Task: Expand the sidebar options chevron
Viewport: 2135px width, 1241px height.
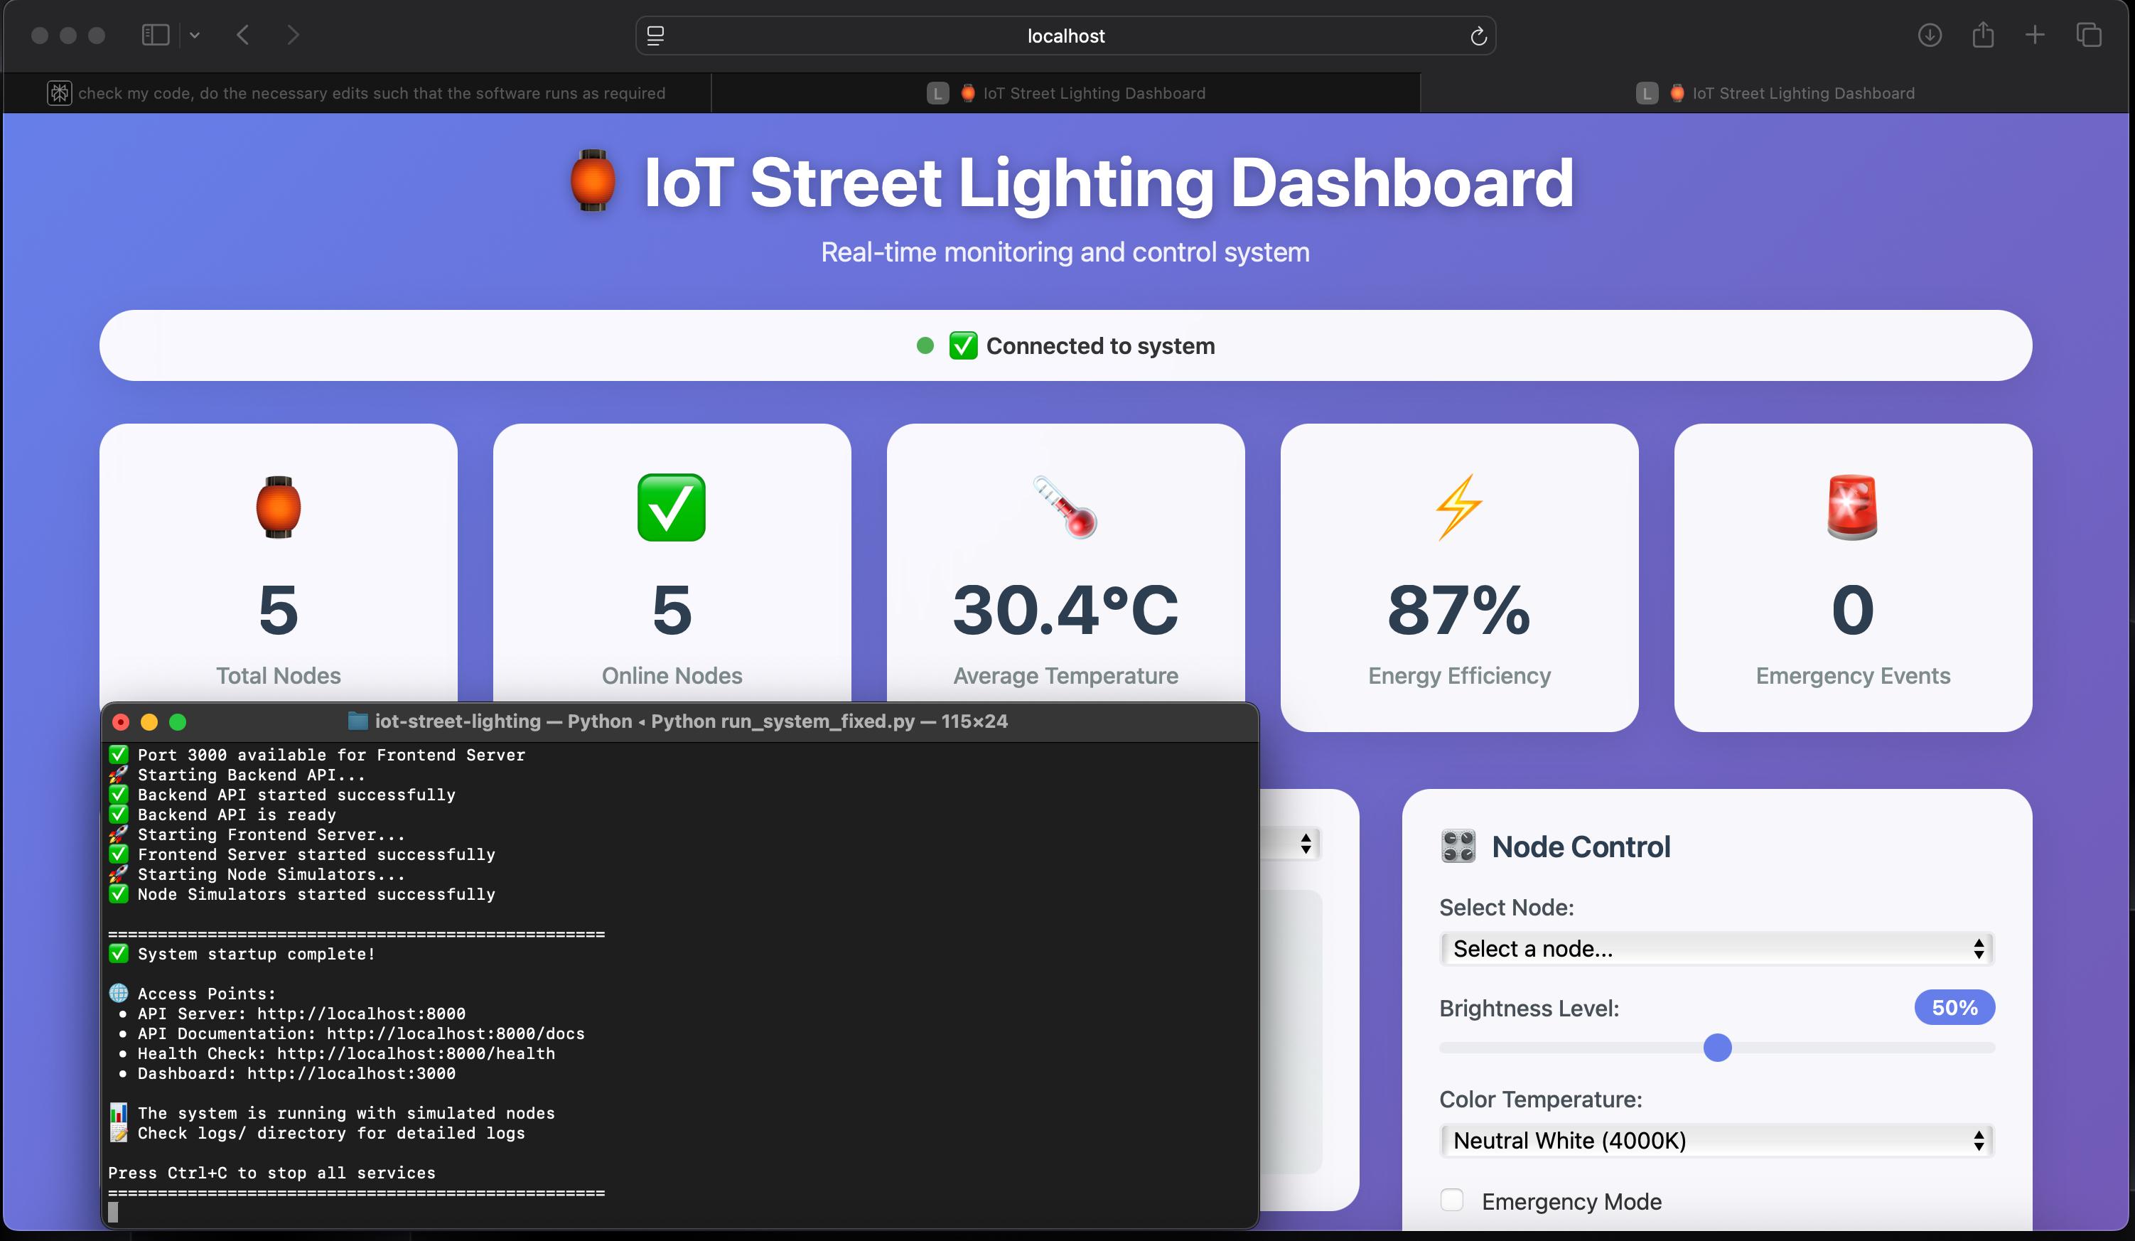Action: pos(195,35)
